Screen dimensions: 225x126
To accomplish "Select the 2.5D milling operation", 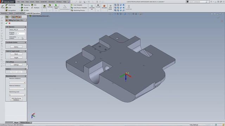I will (x=8, y=8).
